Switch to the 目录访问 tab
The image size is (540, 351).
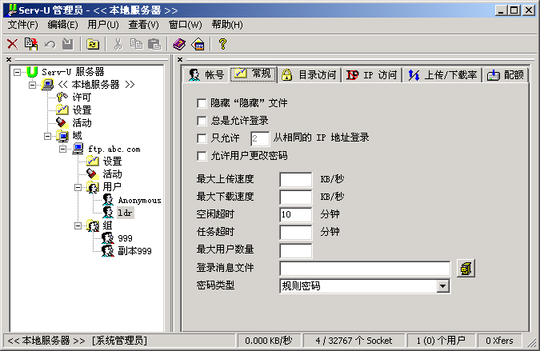point(309,74)
